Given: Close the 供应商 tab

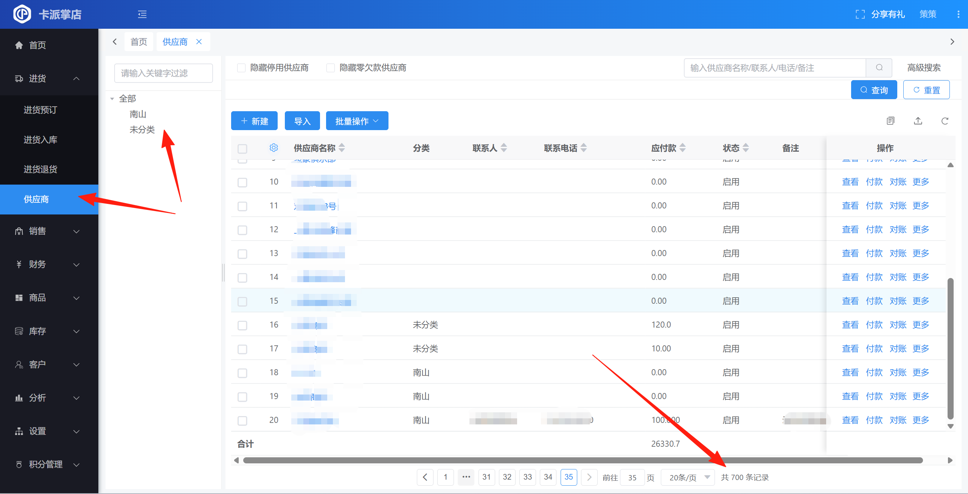Looking at the screenshot, I should (x=199, y=42).
